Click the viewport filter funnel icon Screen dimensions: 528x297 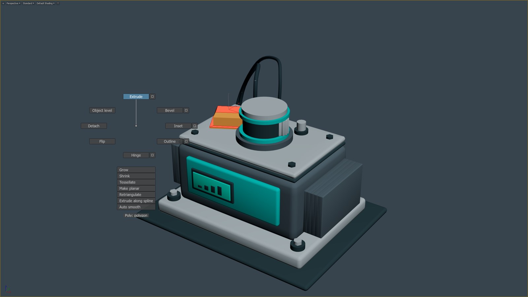click(58, 3)
